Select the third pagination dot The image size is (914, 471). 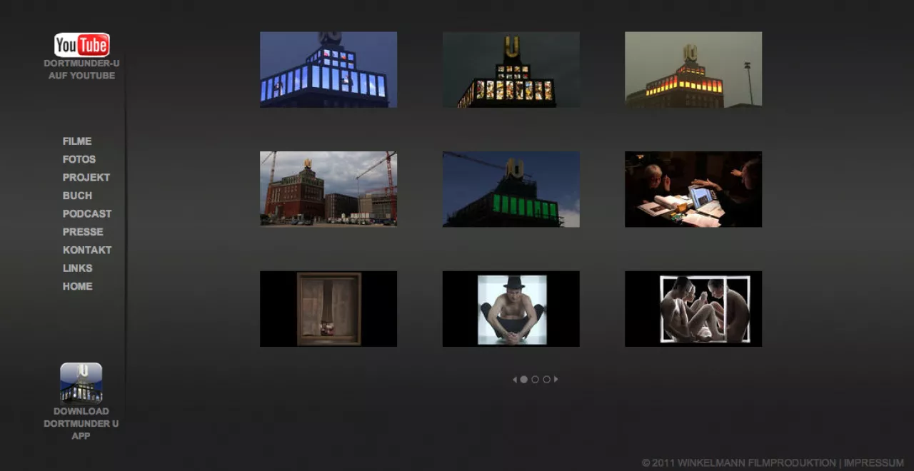546,380
